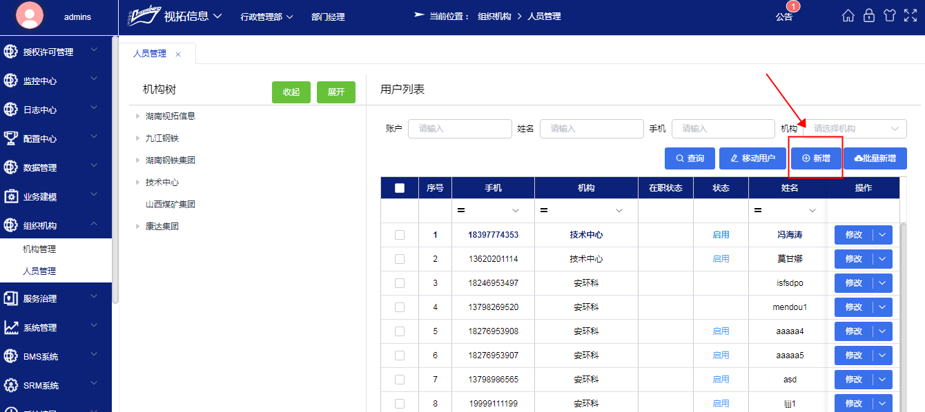This screenshot has height=412, width=925.
Task: Click gear icon beside 业务建模
Action: (x=10, y=196)
